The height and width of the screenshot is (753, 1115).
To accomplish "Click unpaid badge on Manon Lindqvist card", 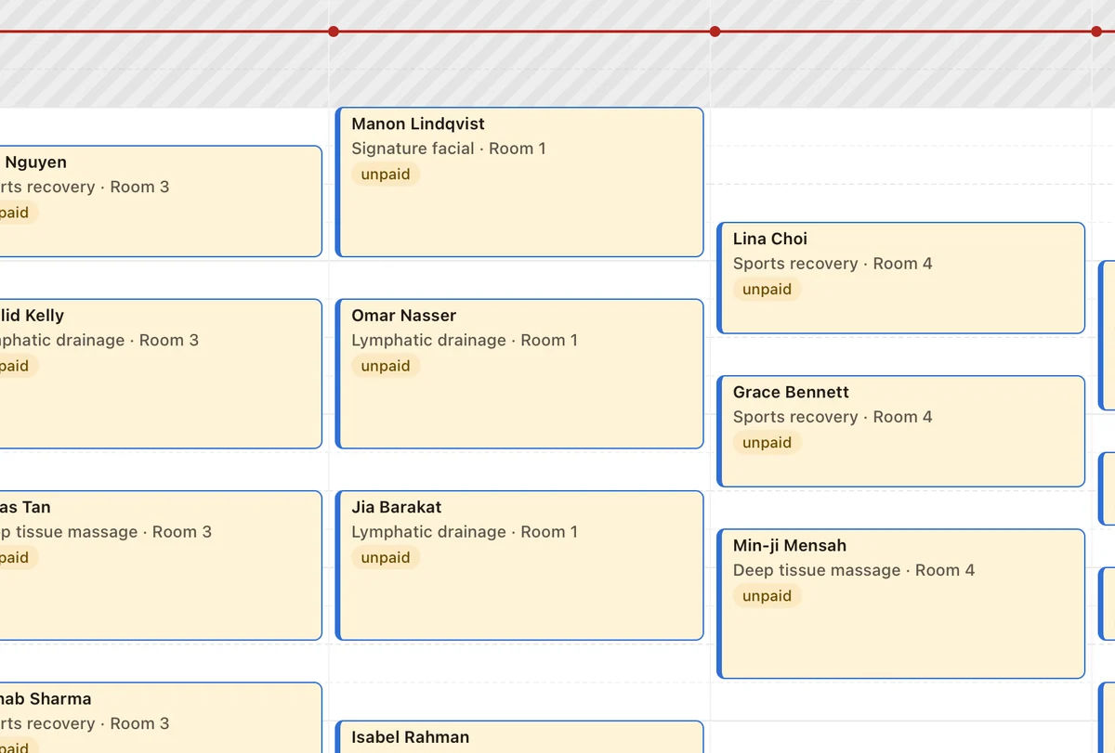I will (x=386, y=175).
